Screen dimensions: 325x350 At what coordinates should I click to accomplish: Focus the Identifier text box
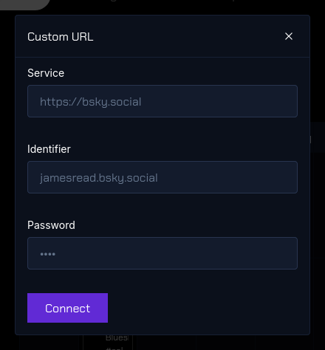162,177
